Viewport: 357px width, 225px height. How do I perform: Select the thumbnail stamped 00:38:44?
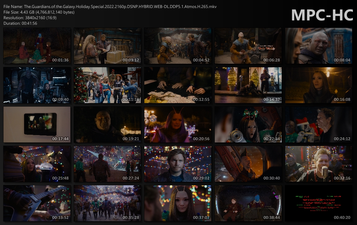tap(248, 203)
